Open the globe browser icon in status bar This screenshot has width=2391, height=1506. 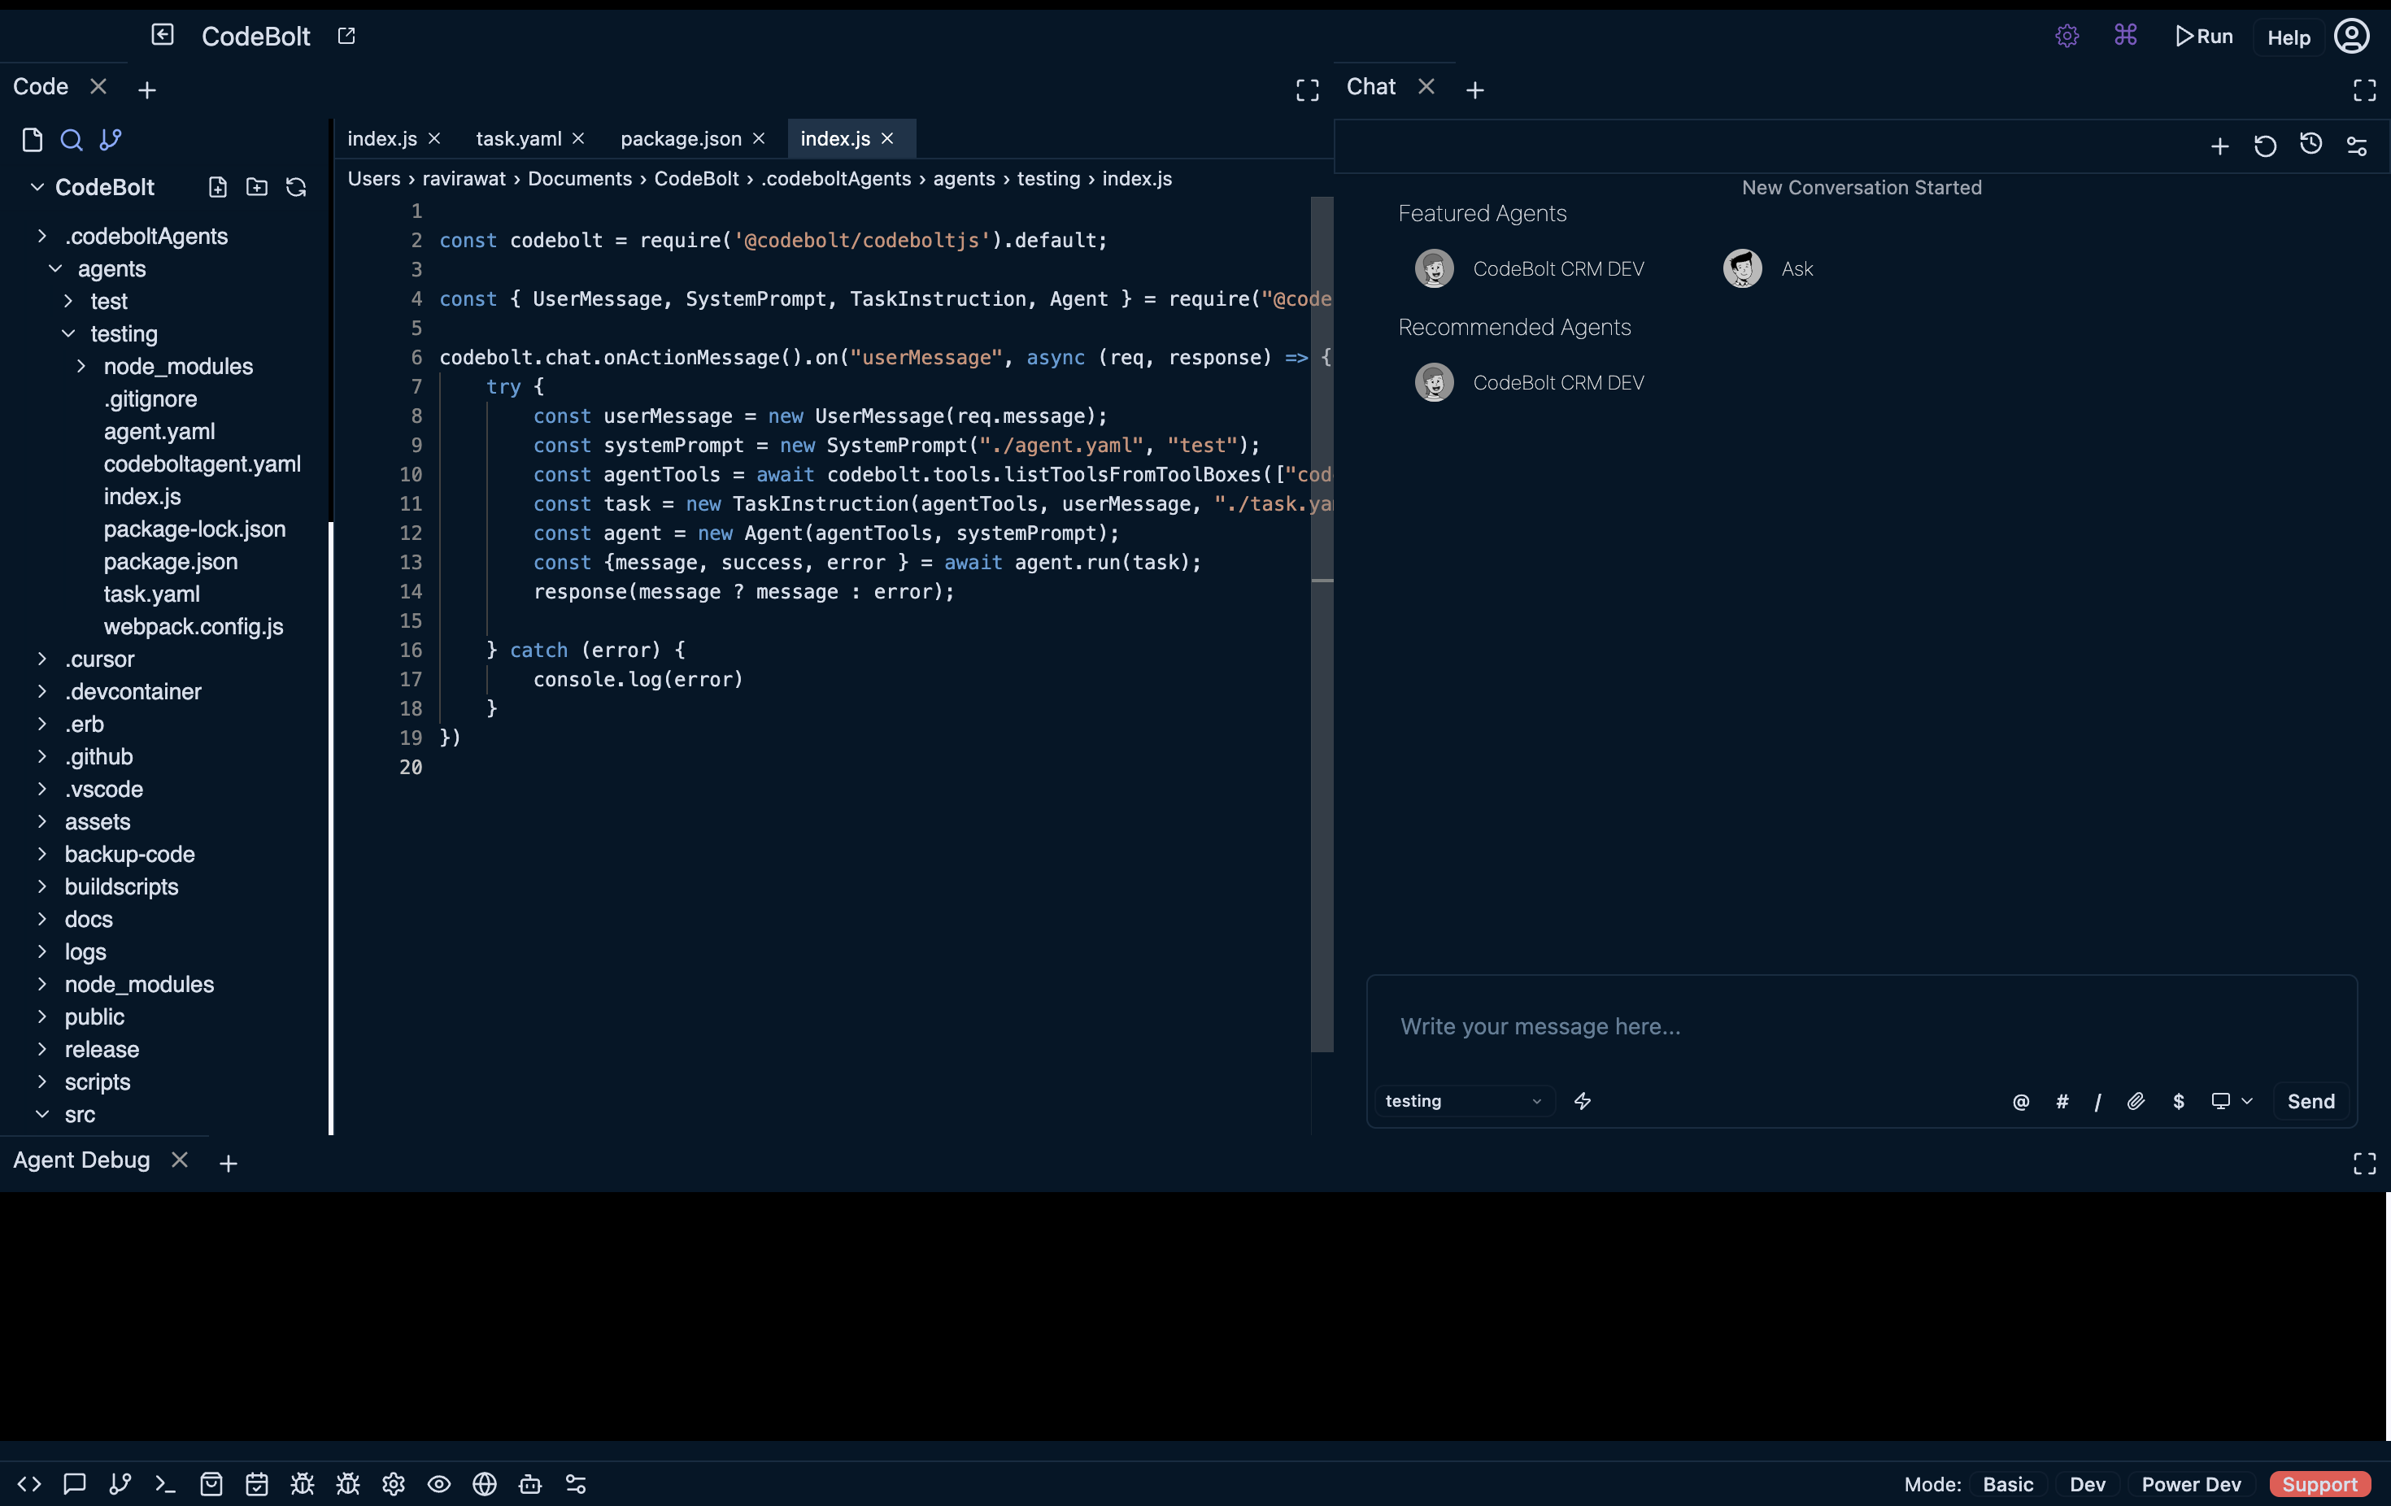(485, 1484)
